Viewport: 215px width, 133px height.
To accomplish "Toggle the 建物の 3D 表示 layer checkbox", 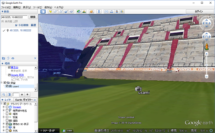I will pos(7,124).
